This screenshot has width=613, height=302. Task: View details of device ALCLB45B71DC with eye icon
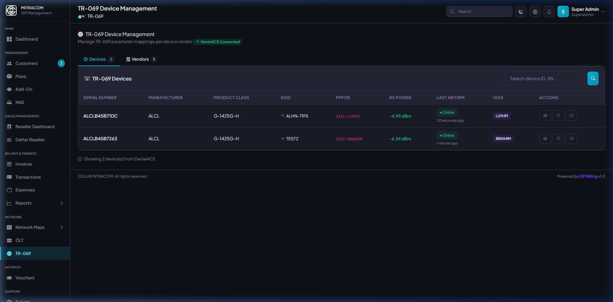tap(545, 116)
